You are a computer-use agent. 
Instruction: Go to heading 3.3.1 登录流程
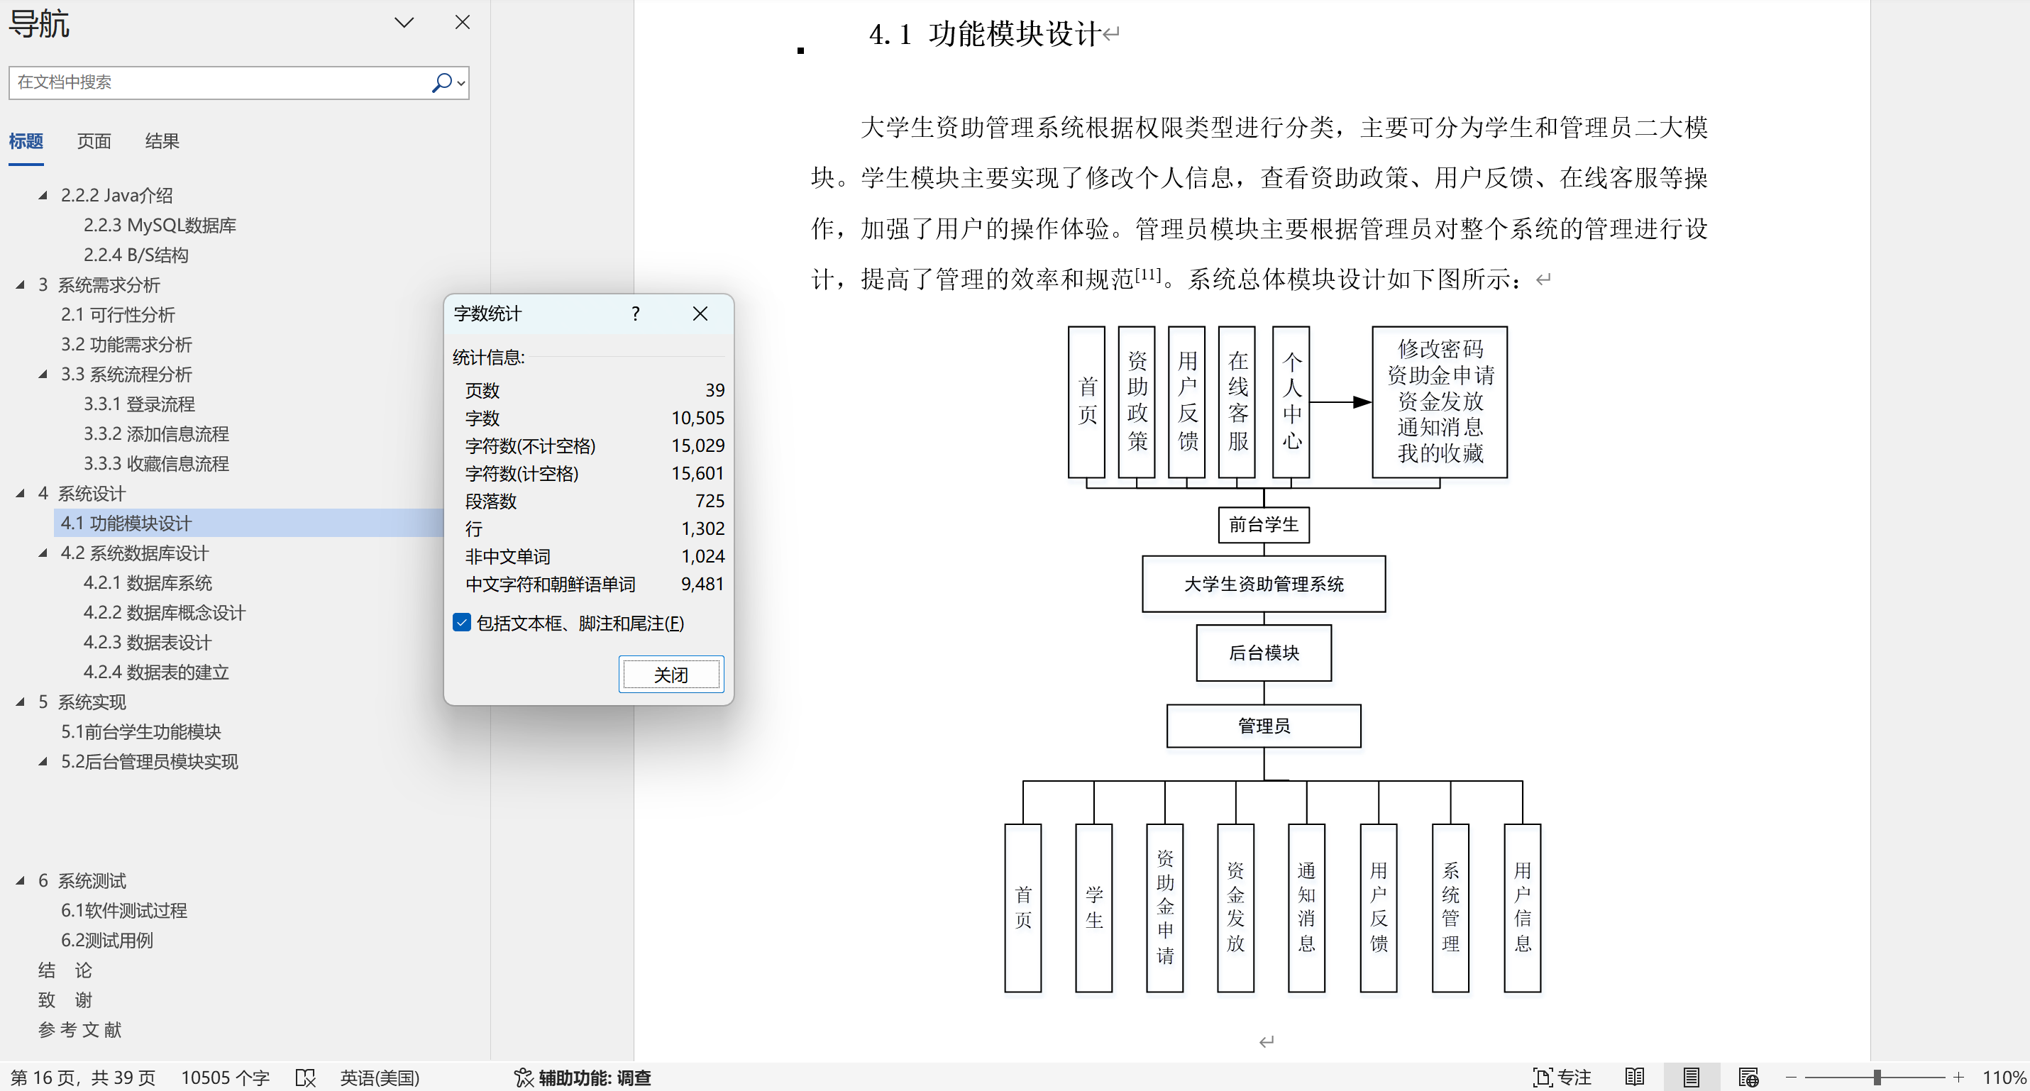[138, 404]
